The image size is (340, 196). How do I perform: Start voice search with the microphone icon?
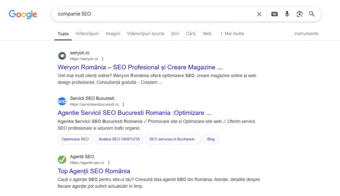tap(287, 14)
